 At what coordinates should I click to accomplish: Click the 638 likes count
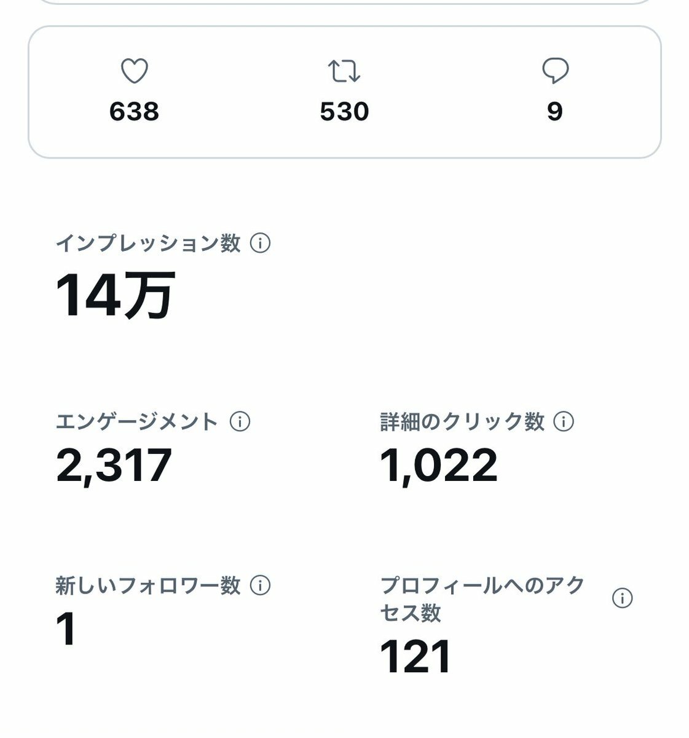coord(134,112)
